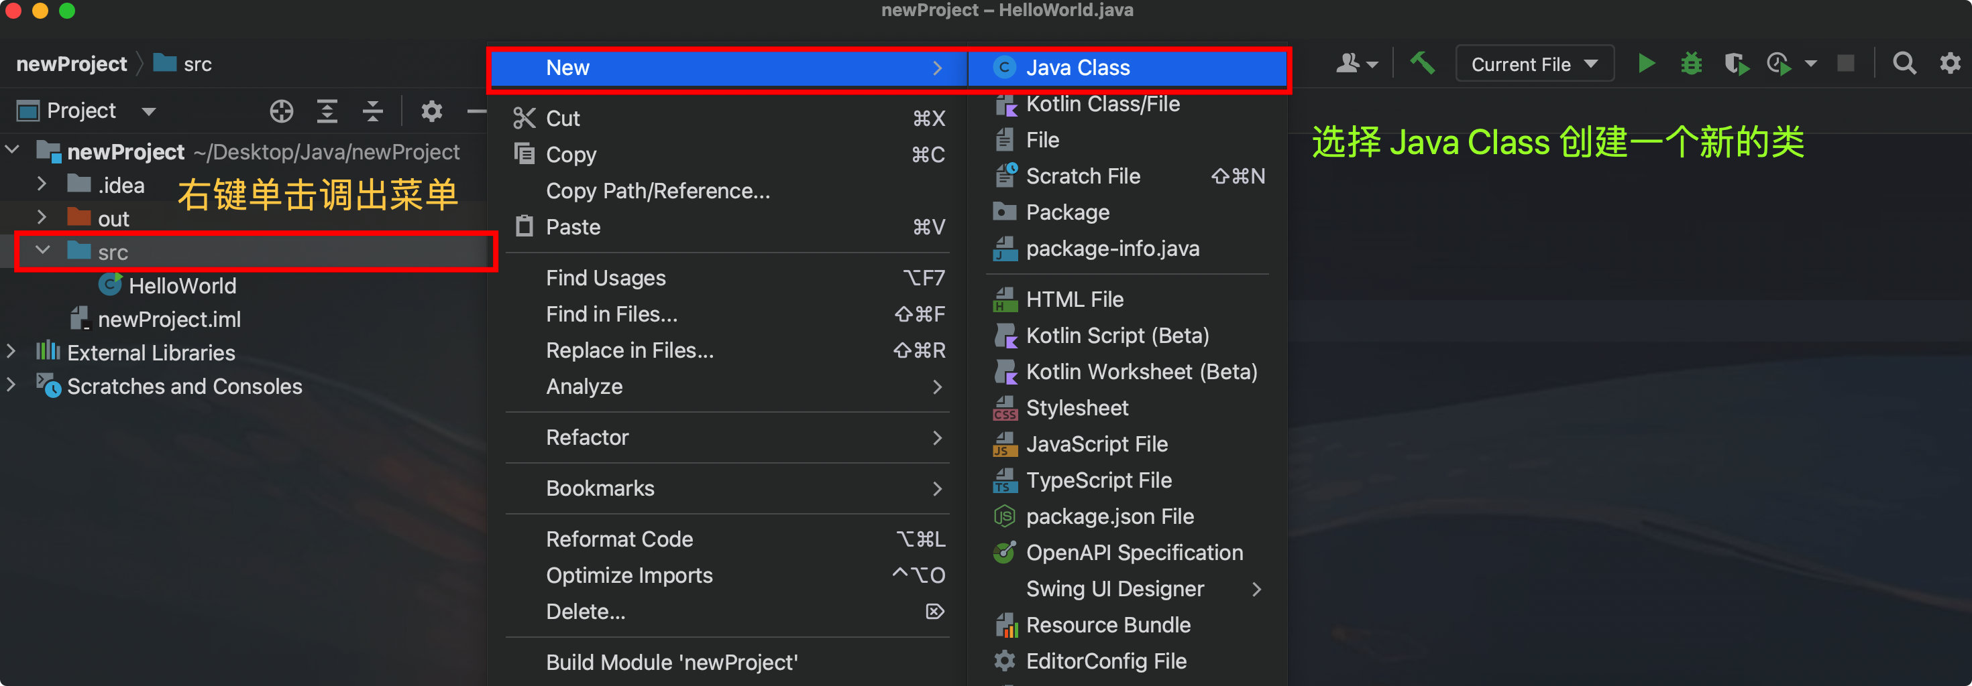The width and height of the screenshot is (1972, 686).
Task: Click the Expand All icon in Project panel
Action: click(327, 112)
